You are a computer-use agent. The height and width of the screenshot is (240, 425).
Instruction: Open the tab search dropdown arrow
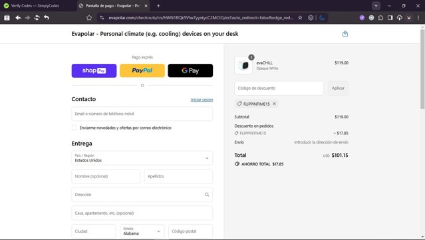pos(376,6)
